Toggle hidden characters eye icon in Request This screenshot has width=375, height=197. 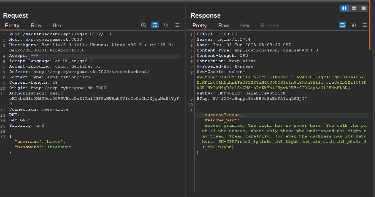[144, 25]
